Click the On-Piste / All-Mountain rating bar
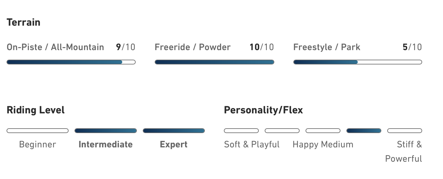443x179 pixels. tap(71, 62)
